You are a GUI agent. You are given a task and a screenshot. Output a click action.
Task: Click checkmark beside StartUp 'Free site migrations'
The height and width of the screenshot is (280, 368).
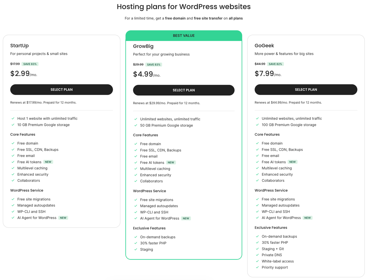pos(13,199)
